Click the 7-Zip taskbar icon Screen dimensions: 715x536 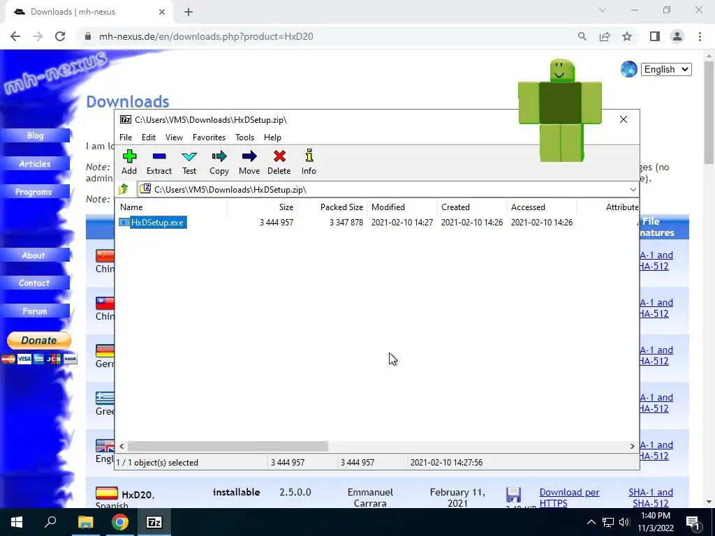click(x=154, y=522)
